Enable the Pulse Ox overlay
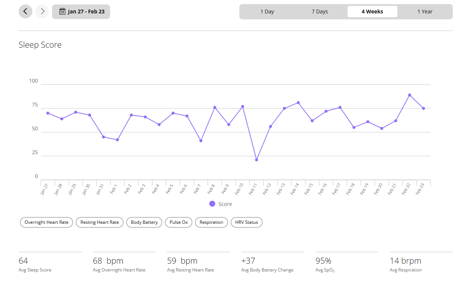The height and width of the screenshot is (286, 468). point(179,222)
